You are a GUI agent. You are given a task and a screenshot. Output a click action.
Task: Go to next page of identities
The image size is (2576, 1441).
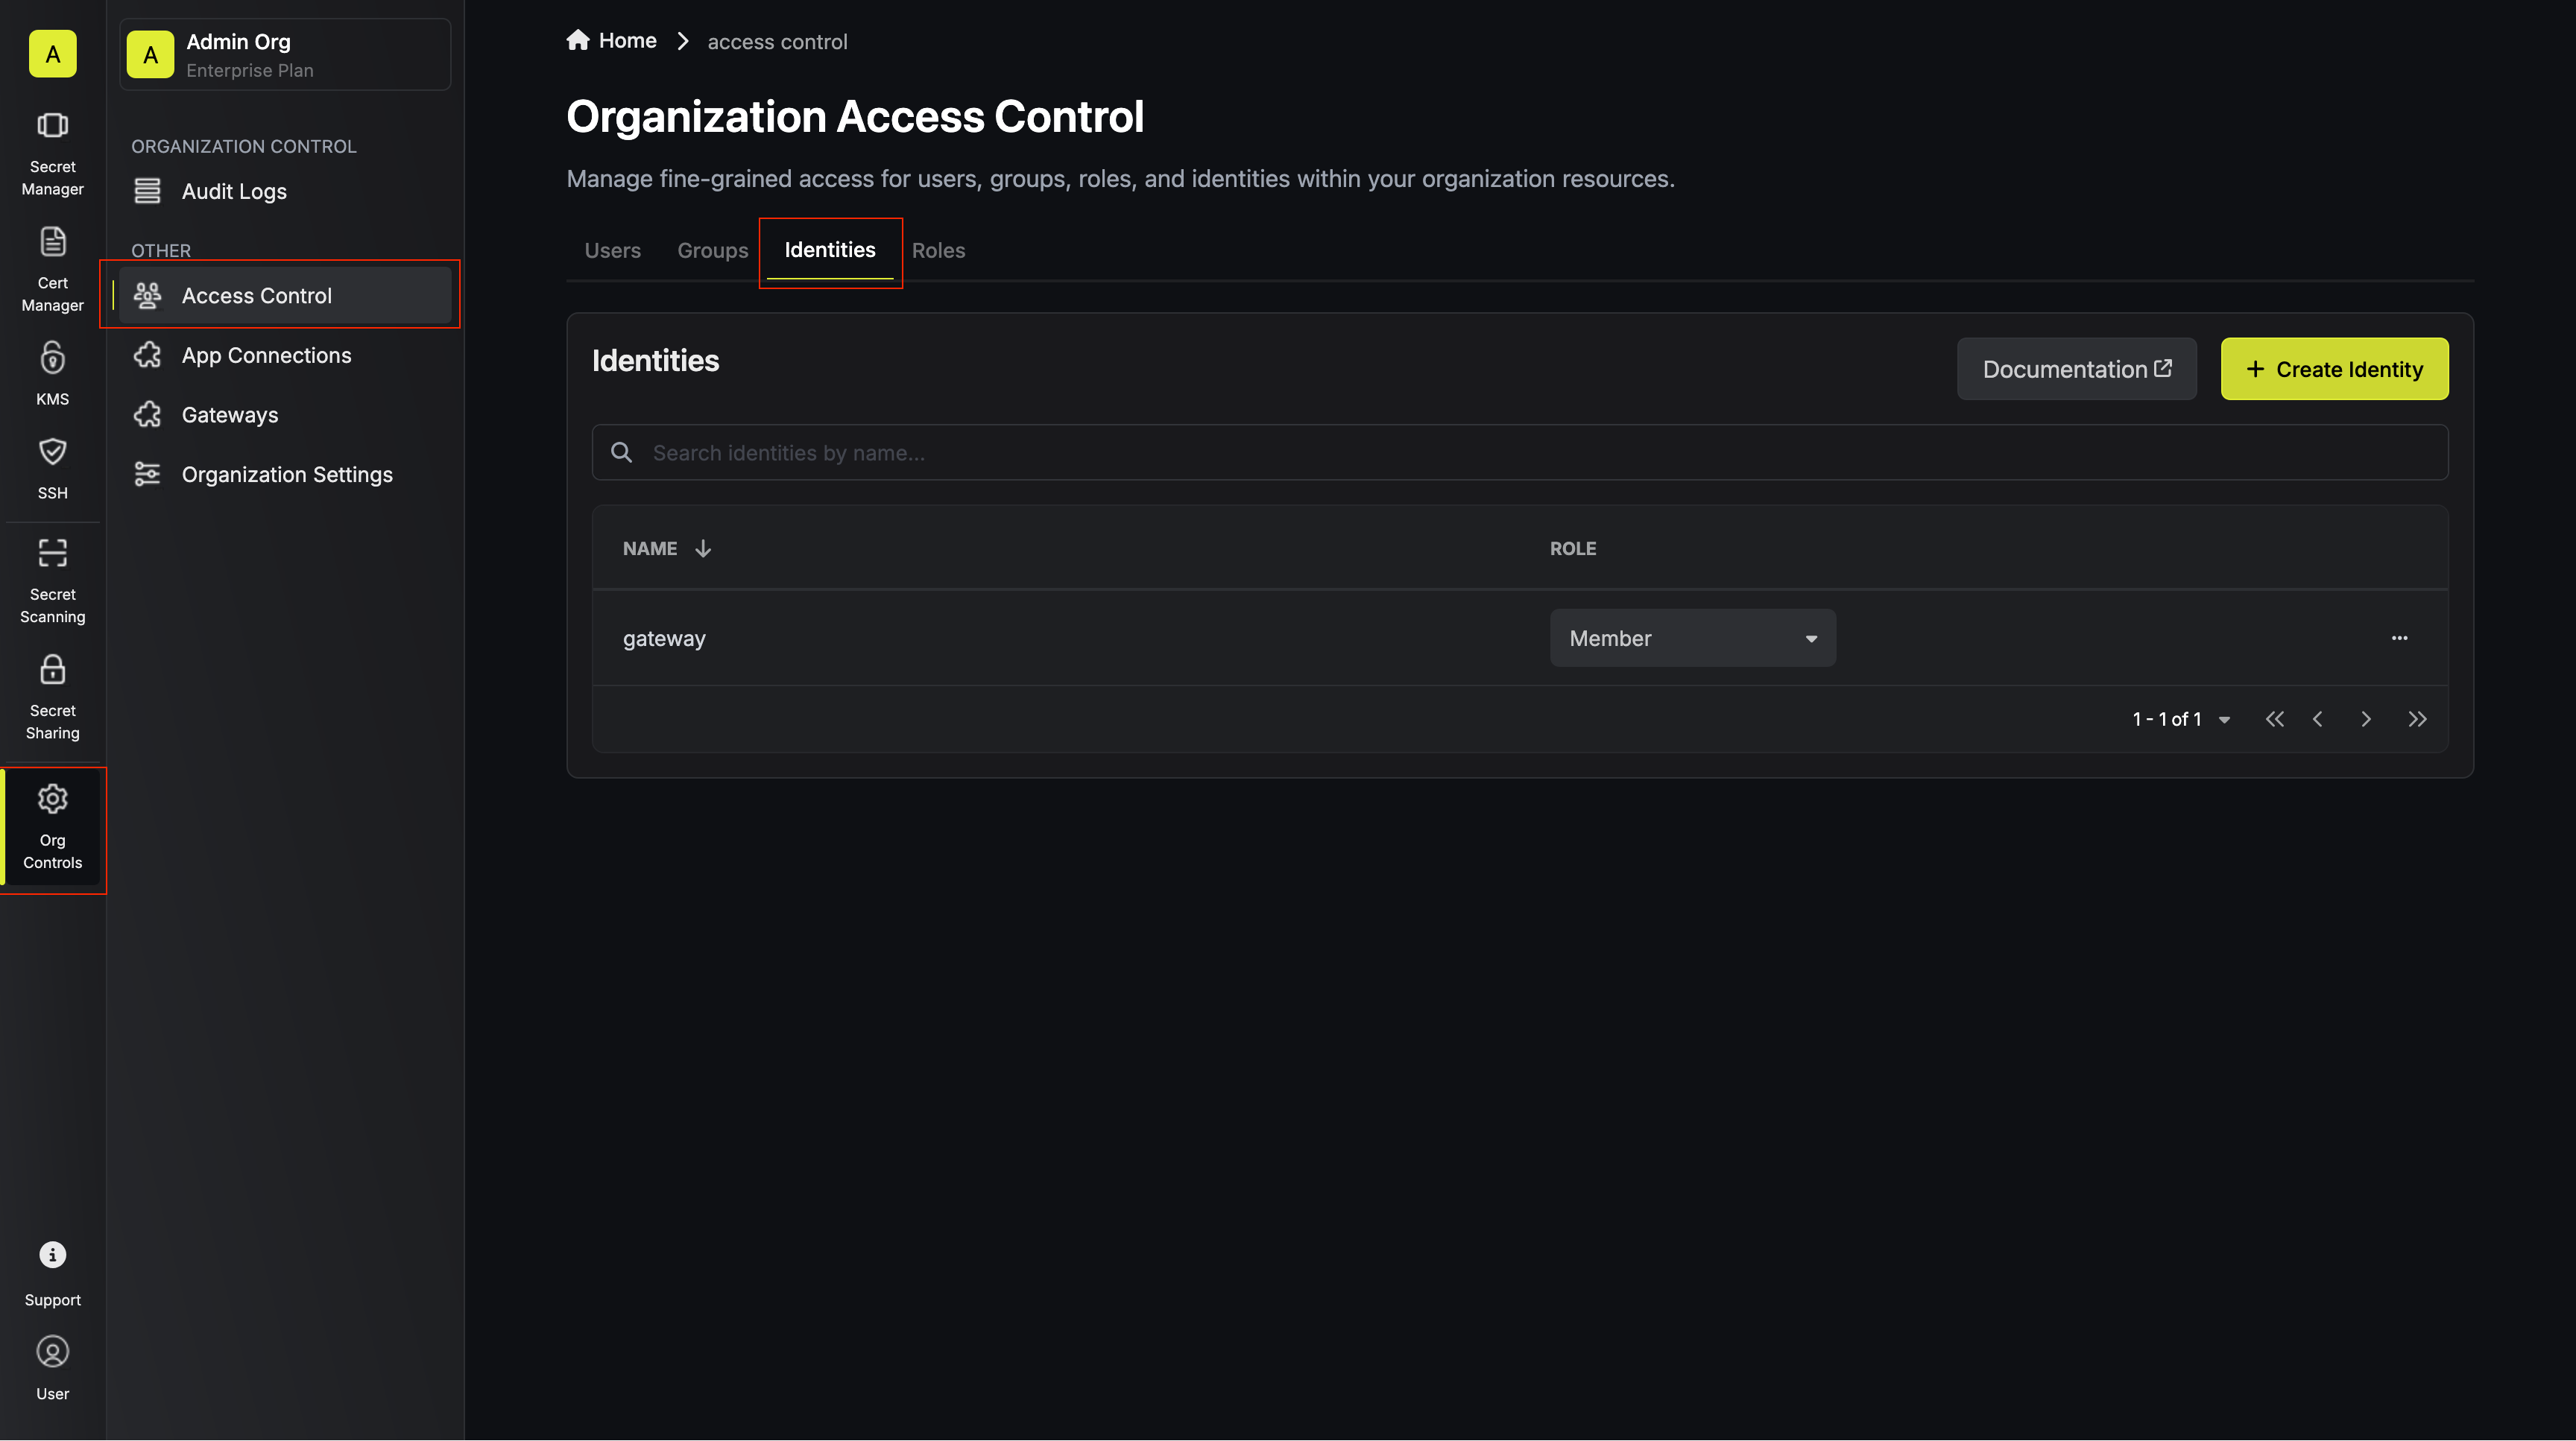[2366, 720]
